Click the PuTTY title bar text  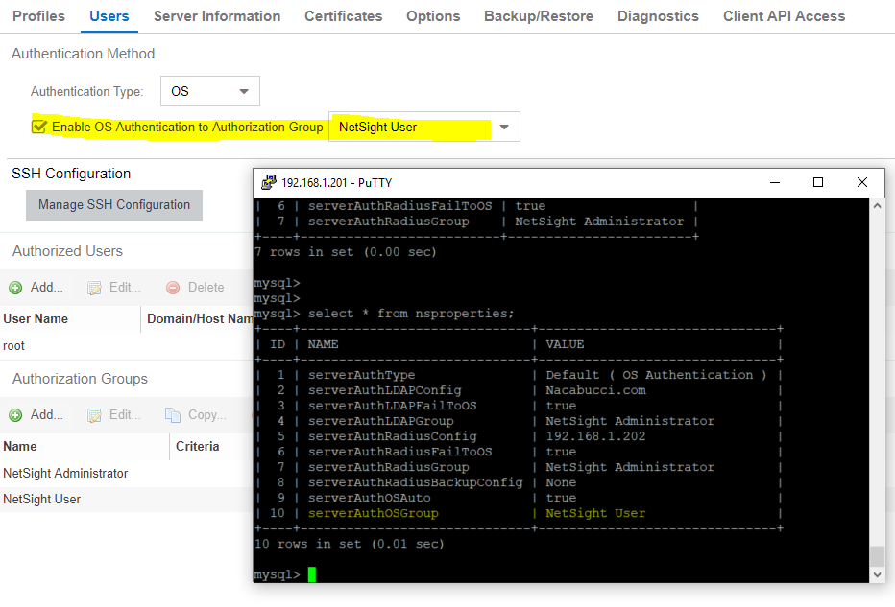337,182
